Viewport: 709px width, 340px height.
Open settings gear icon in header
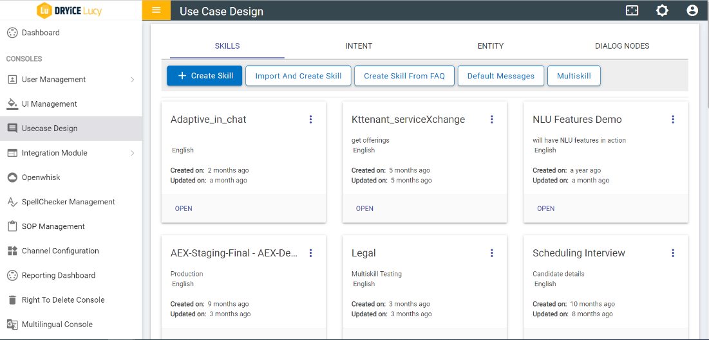662,10
